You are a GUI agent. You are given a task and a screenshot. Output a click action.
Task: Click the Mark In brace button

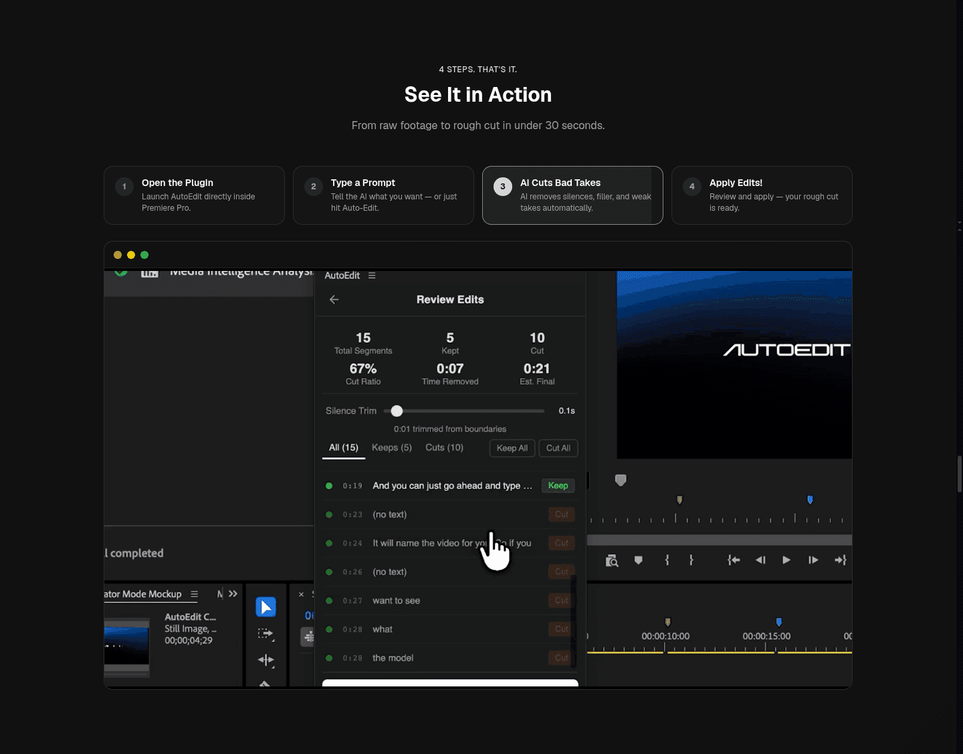pyautogui.click(x=667, y=560)
